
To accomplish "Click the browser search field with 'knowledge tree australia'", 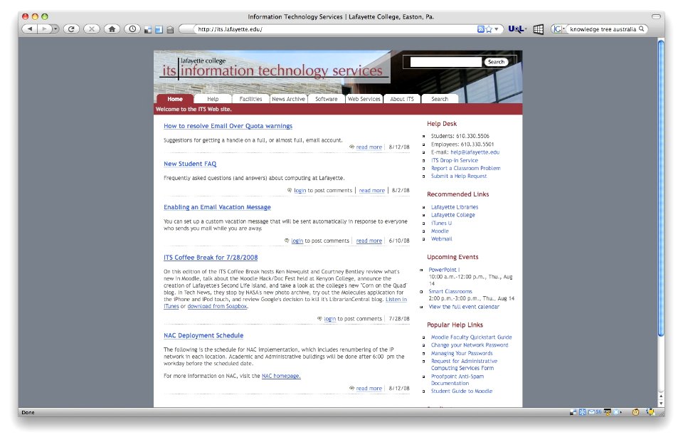I will tap(603, 29).
